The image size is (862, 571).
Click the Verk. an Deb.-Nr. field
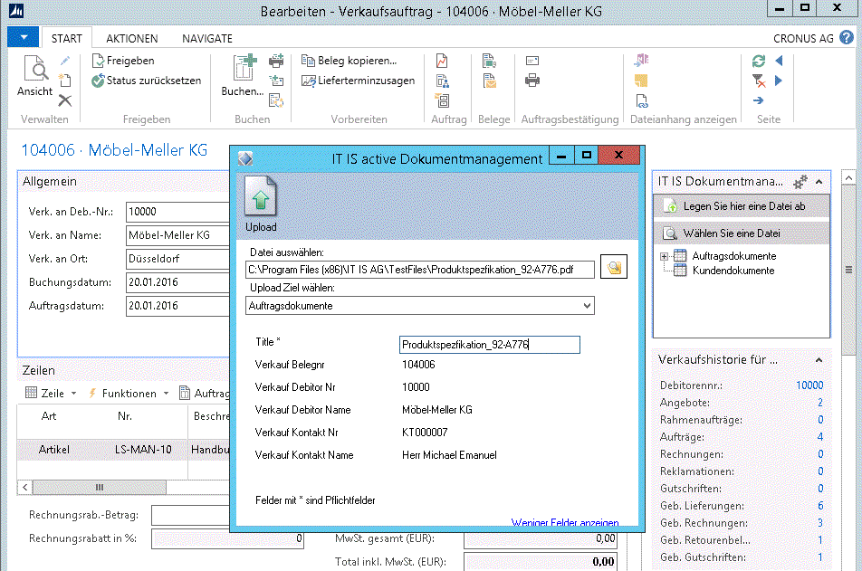(177, 212)
